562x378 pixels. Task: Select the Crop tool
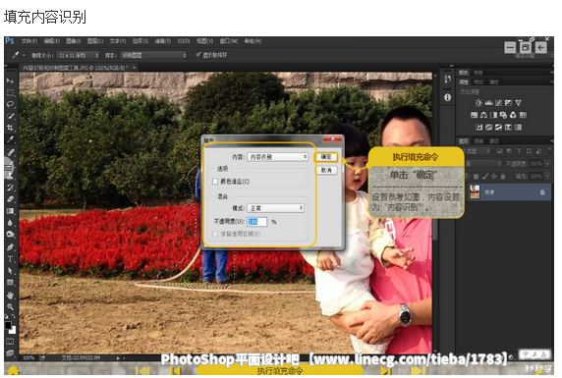click(10, 128)
